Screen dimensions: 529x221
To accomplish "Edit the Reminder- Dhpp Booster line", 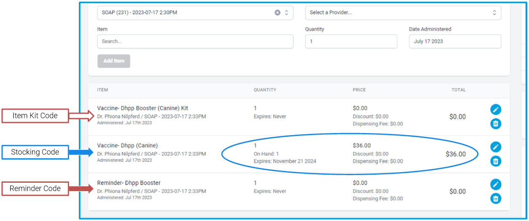I will point(496,184).
